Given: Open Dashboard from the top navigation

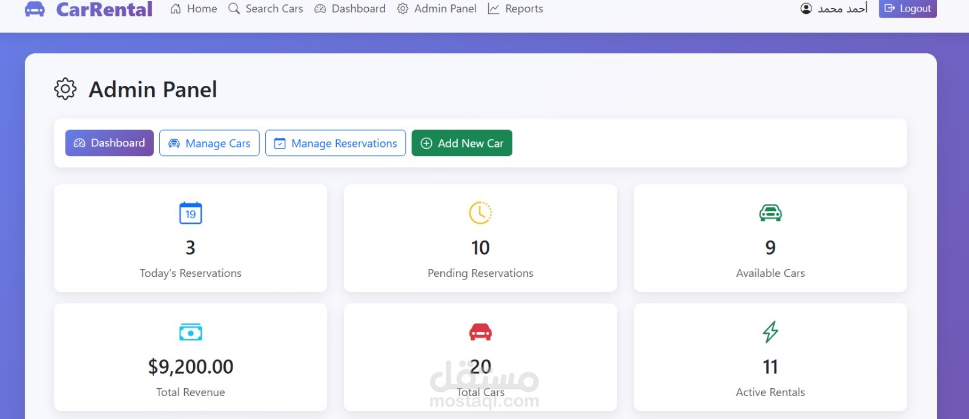Looking at the screenshot, I should (350, 8).
